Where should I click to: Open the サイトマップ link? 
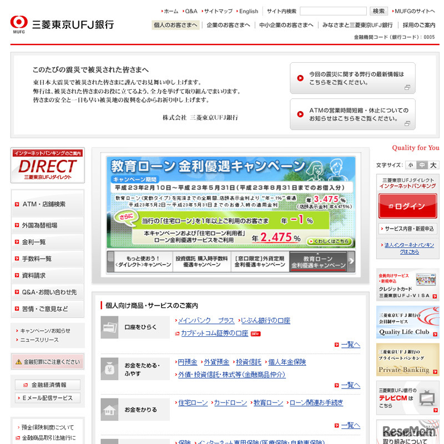click(x=218, y=11)
